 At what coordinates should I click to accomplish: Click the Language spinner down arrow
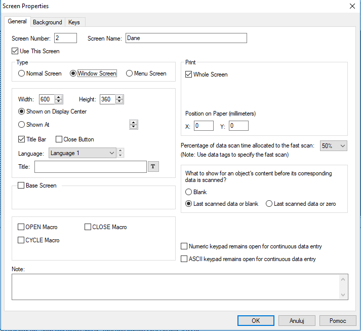pyautogui.click(x=121, y=155)
